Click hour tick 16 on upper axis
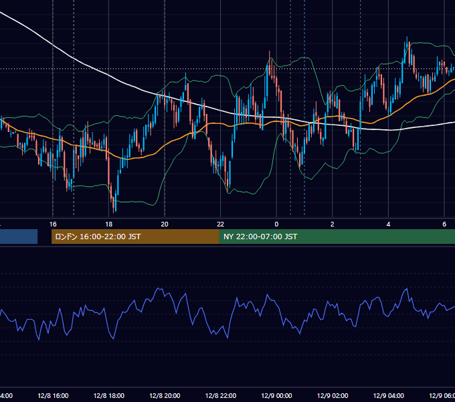 click(53, 224)
